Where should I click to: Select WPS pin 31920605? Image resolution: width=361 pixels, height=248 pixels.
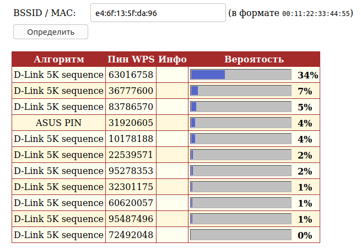click(131, 123)
